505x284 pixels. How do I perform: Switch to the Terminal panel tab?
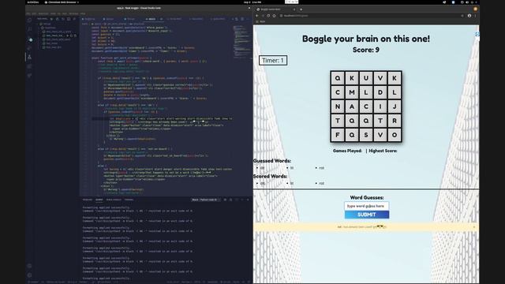tap(129, 200)
